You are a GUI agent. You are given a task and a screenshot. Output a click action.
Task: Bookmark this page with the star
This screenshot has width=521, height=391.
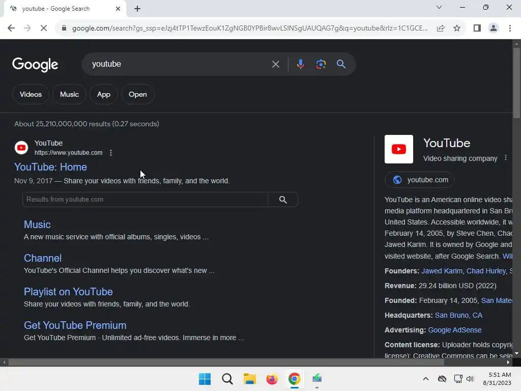[457, 29]
